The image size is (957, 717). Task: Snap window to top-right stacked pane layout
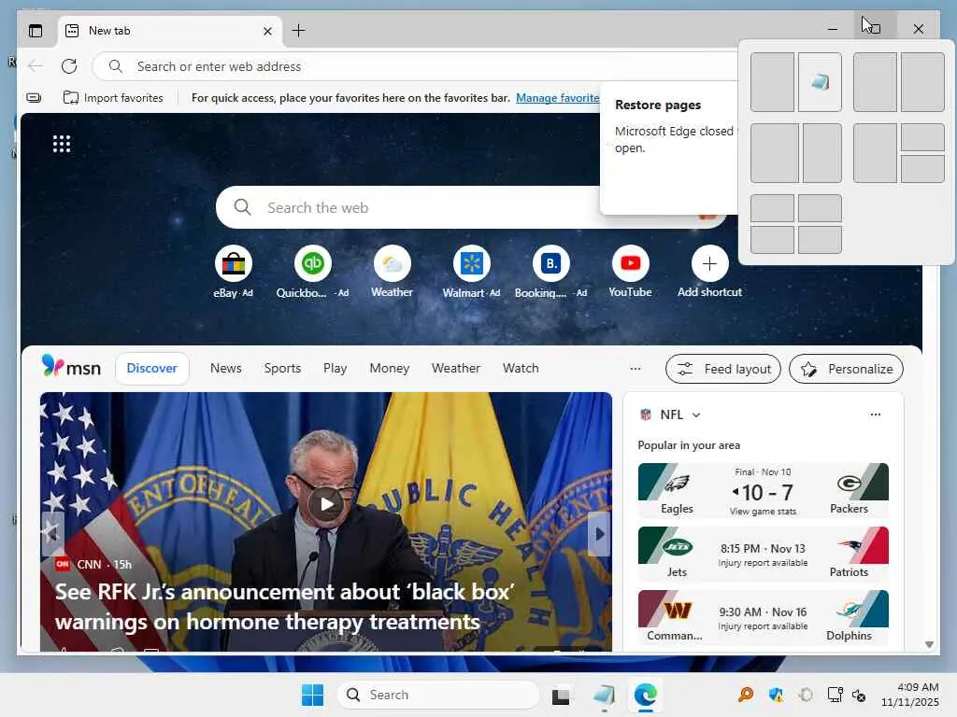[x=922, y=137]
